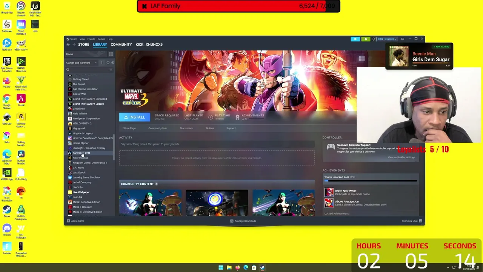
Task: Open the Help menu
Action: (110, 39)
